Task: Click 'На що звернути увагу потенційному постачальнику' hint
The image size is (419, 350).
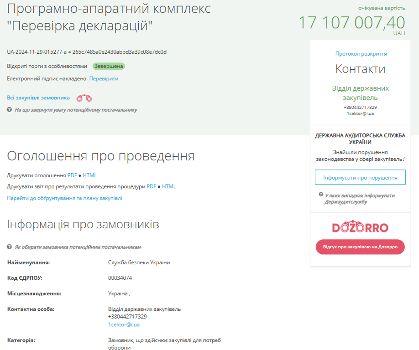Action: [76, 110]
